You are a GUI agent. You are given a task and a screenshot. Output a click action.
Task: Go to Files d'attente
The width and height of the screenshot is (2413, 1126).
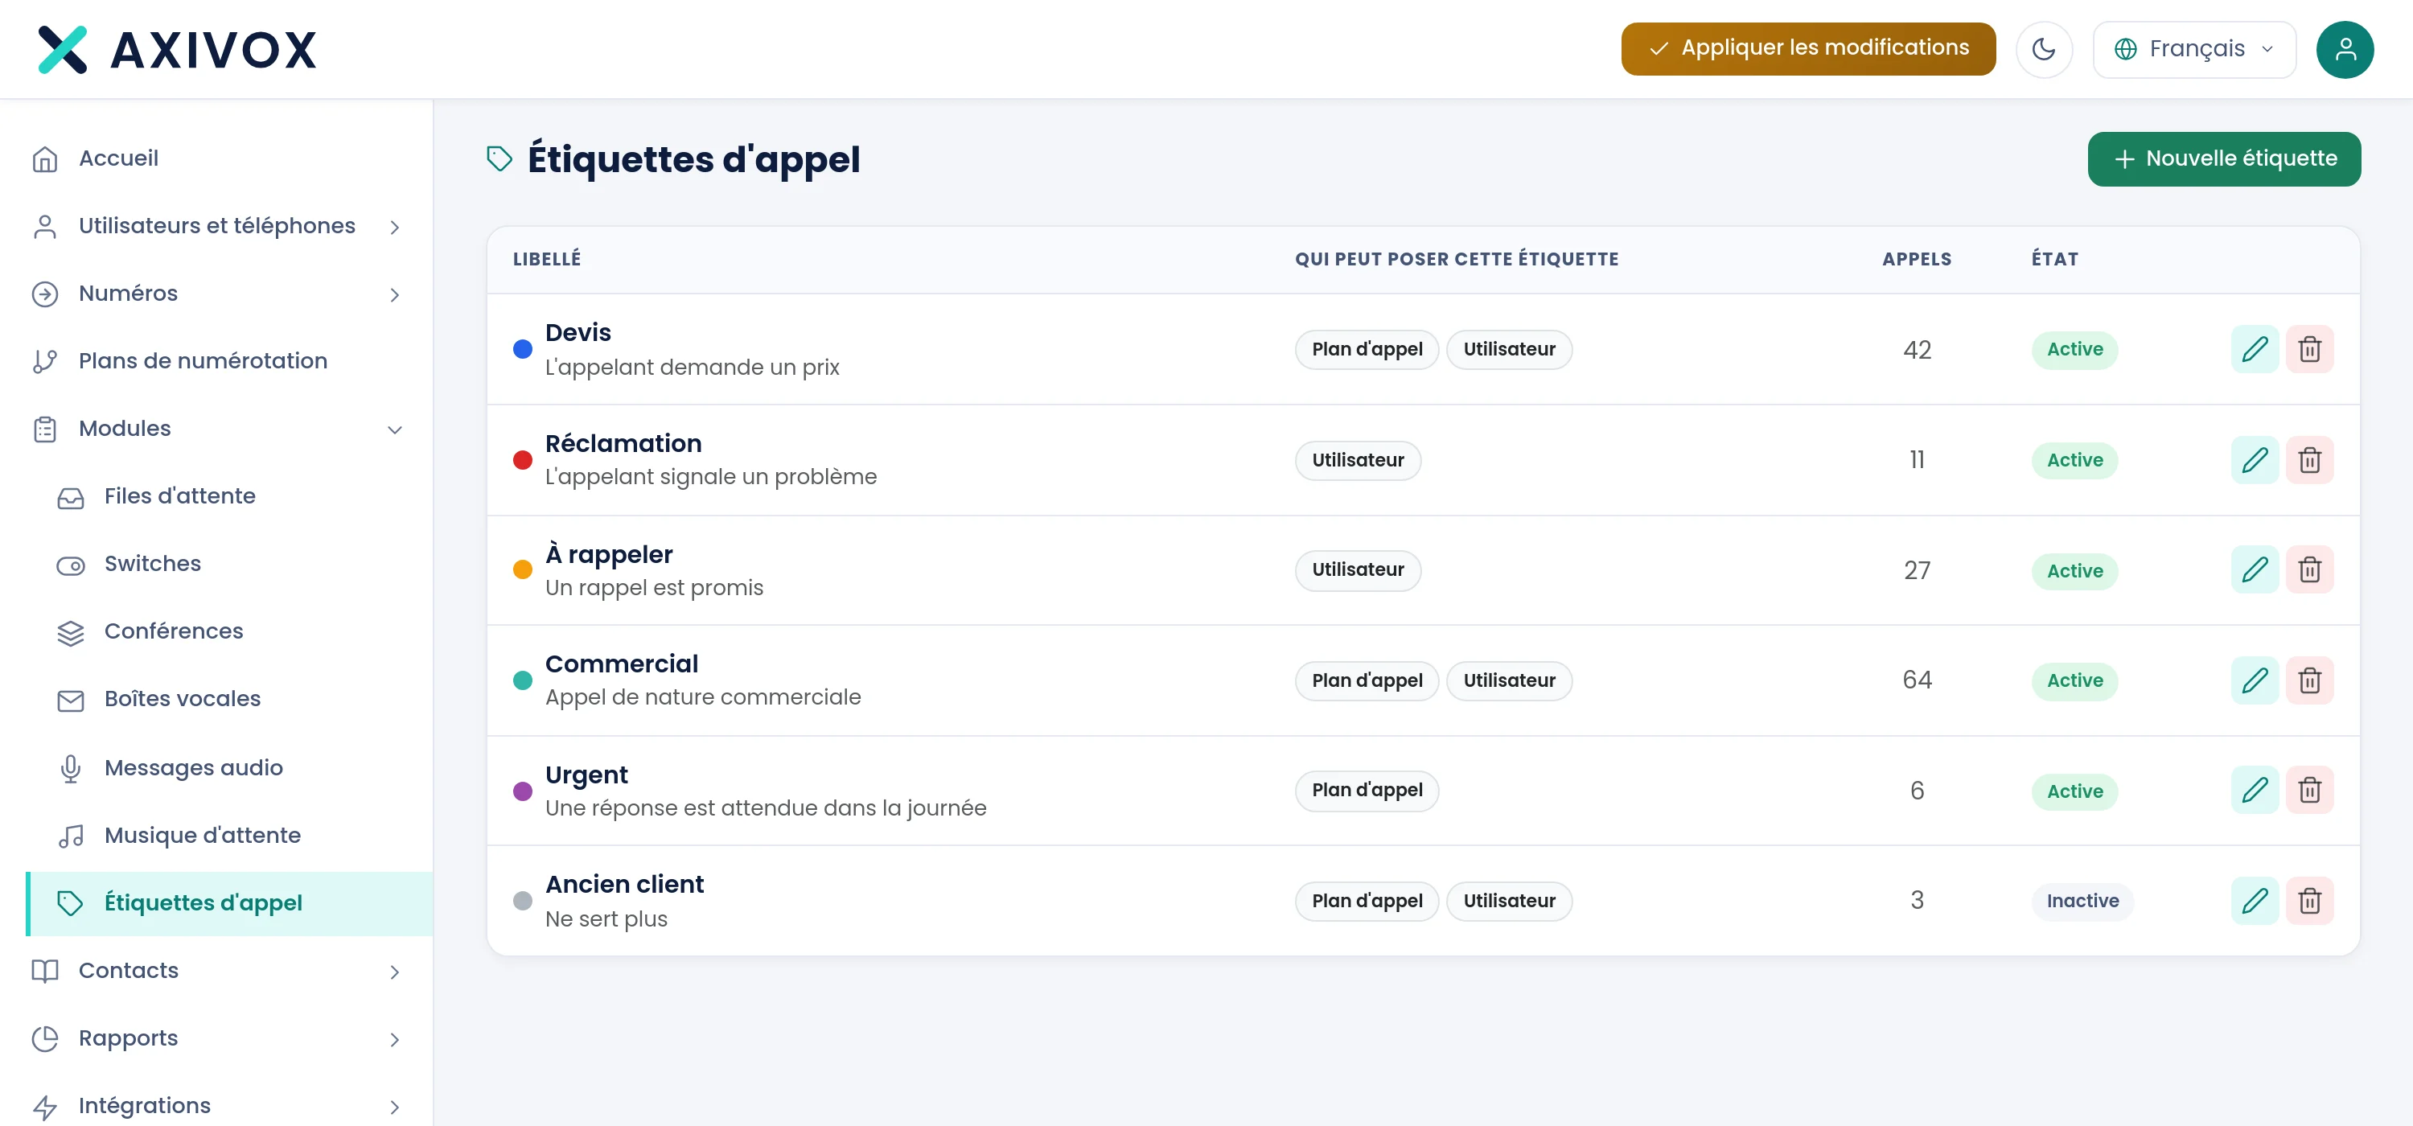(180, 496)
